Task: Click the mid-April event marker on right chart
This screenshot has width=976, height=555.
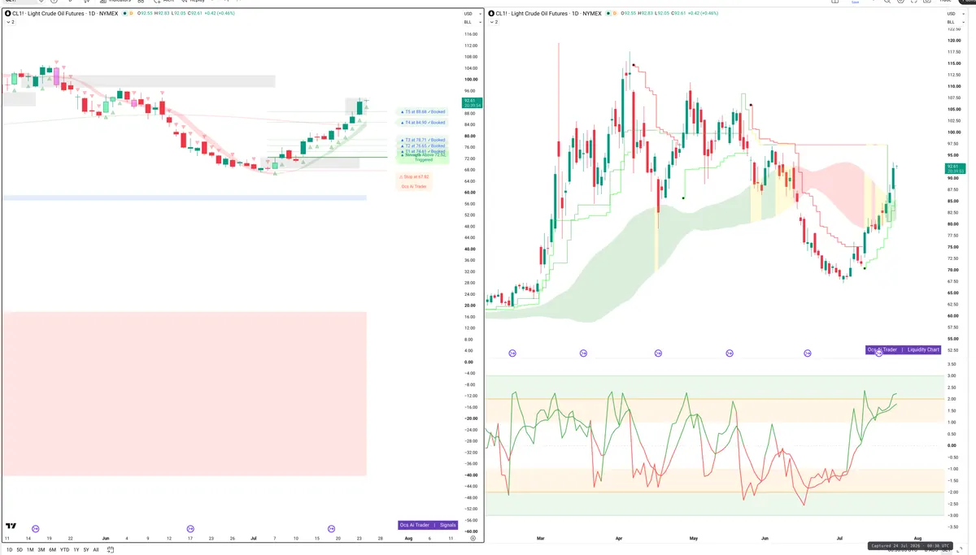Action: pos(658,353)
